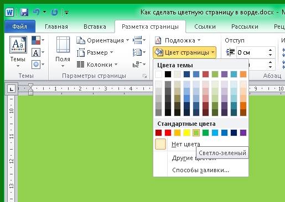285x202 pixels.
Task: Pick purple theme color swatch in top row
Action: click(x=224, y=75)
